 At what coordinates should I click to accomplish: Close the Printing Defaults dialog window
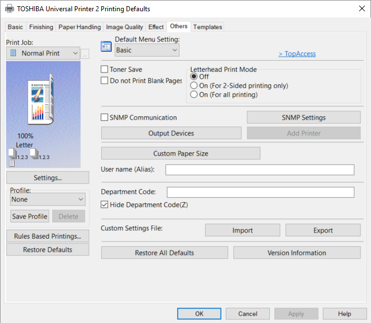[x=361, y=9]
